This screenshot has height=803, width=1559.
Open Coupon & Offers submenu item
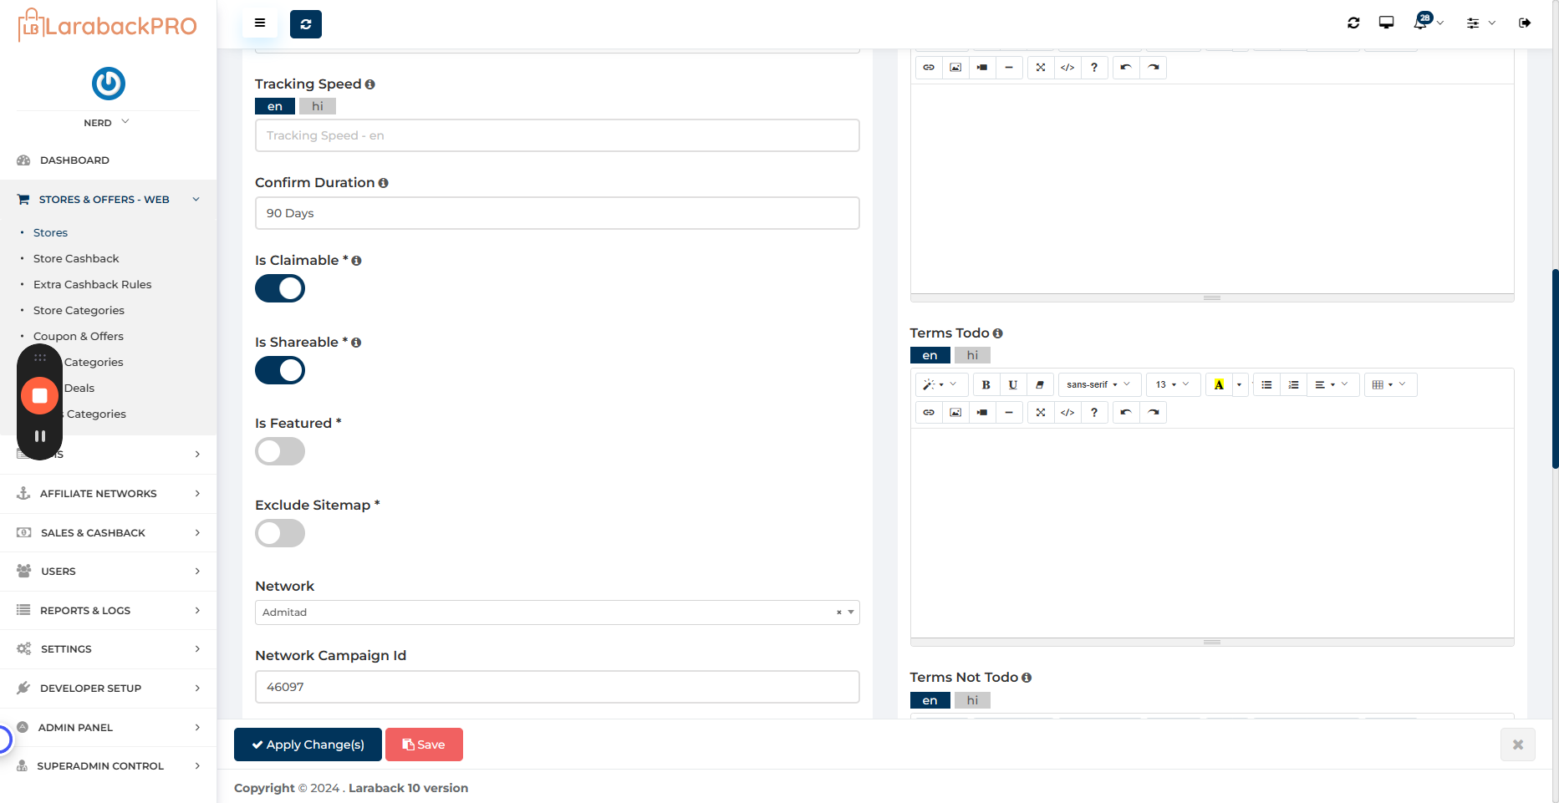(x=79, y=337)
